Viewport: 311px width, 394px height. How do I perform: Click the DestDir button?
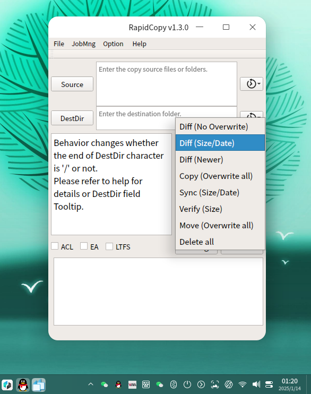click(72, 118)
